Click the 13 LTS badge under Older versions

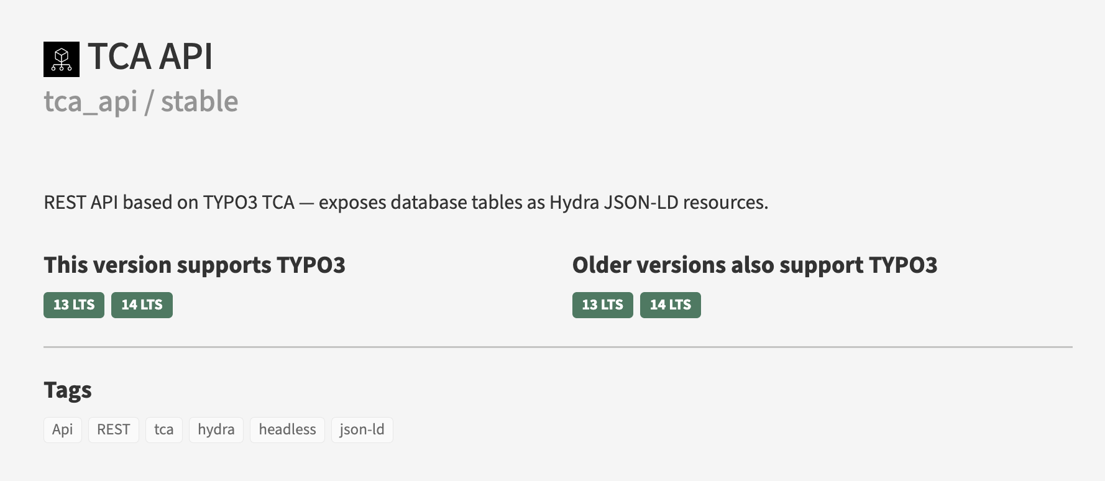coord(602,305)
